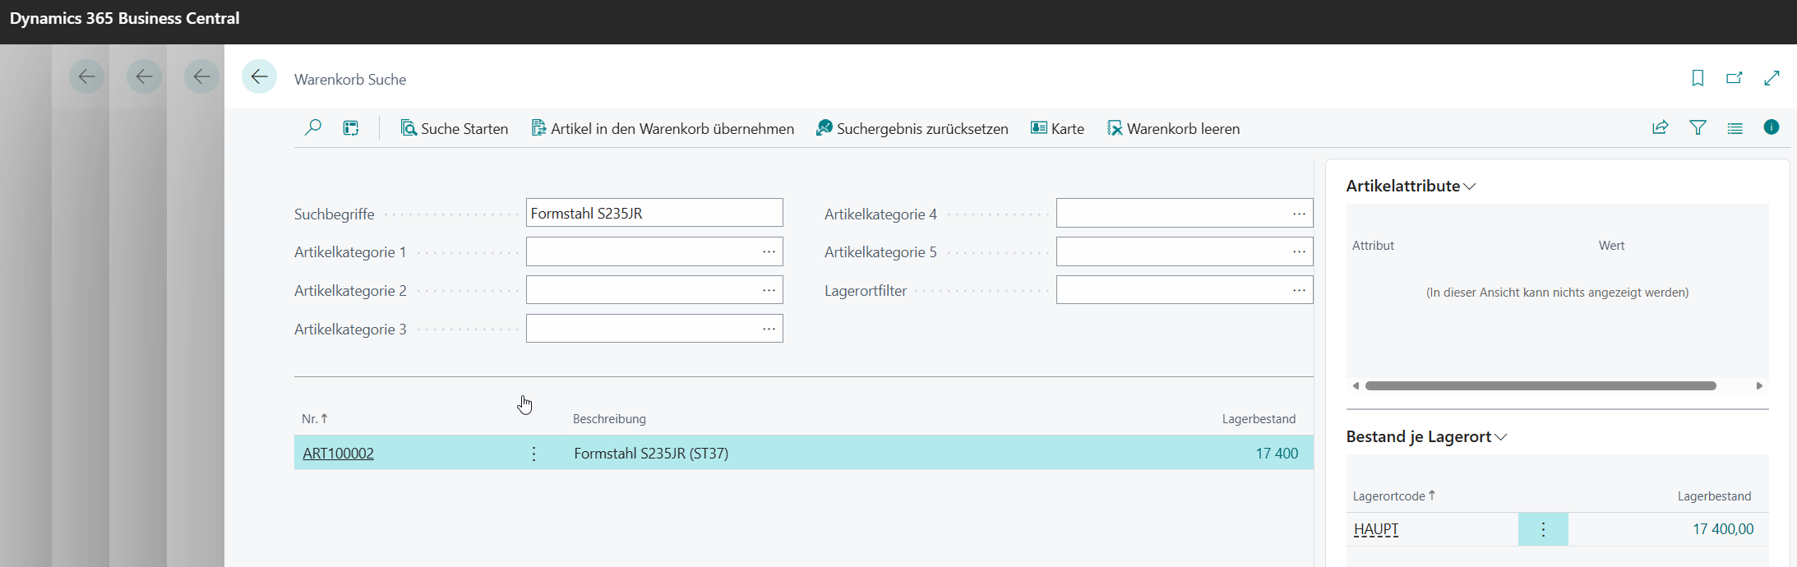Collapse the Bestand je Lagerort chevron
The image size is (1797, 567).
pyautogui.click(x=1501, y=437)
